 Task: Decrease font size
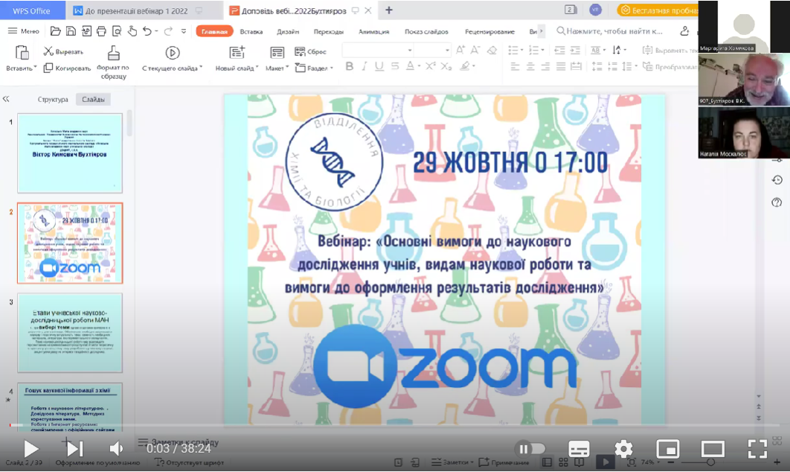[x=475, y=50]
